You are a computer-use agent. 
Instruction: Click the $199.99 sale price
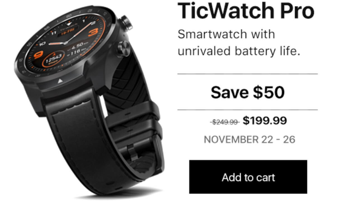tap(265, 121)
